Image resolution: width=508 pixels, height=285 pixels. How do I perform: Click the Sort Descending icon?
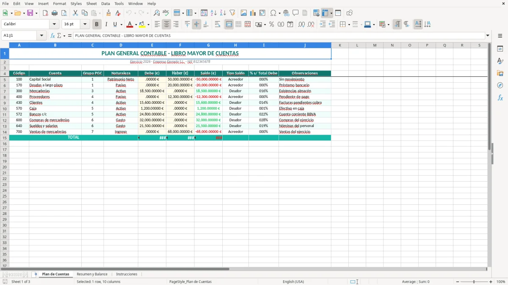pos(223,13)
